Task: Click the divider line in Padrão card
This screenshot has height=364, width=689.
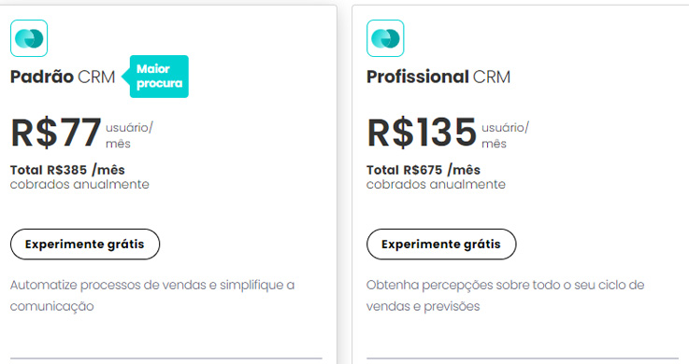Action: [166, 358]
